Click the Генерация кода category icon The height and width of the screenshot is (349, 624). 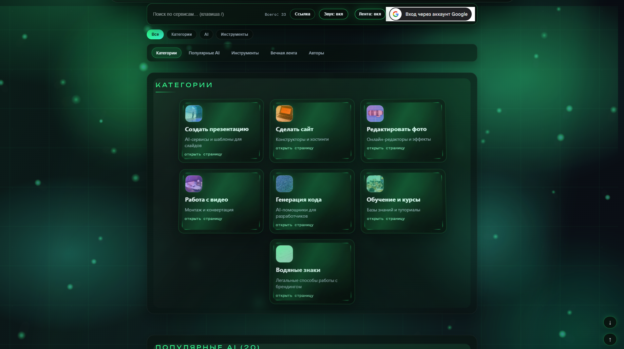[x=284, y=184]
